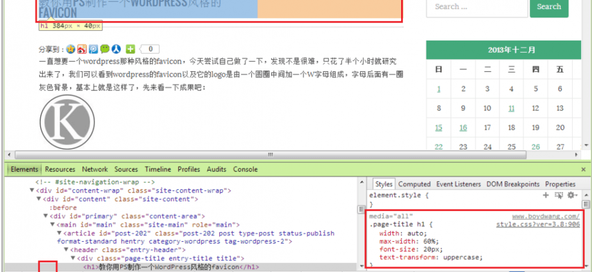Click in the Search input field
Screen dimensions: 592x272
pos(475,6)
